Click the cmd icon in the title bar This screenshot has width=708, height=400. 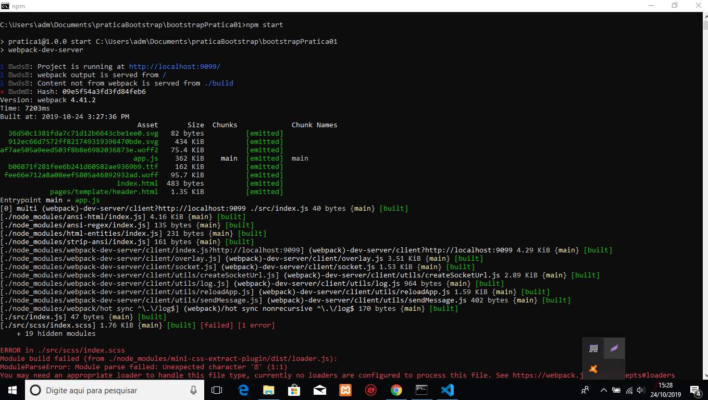pos(5,6)
